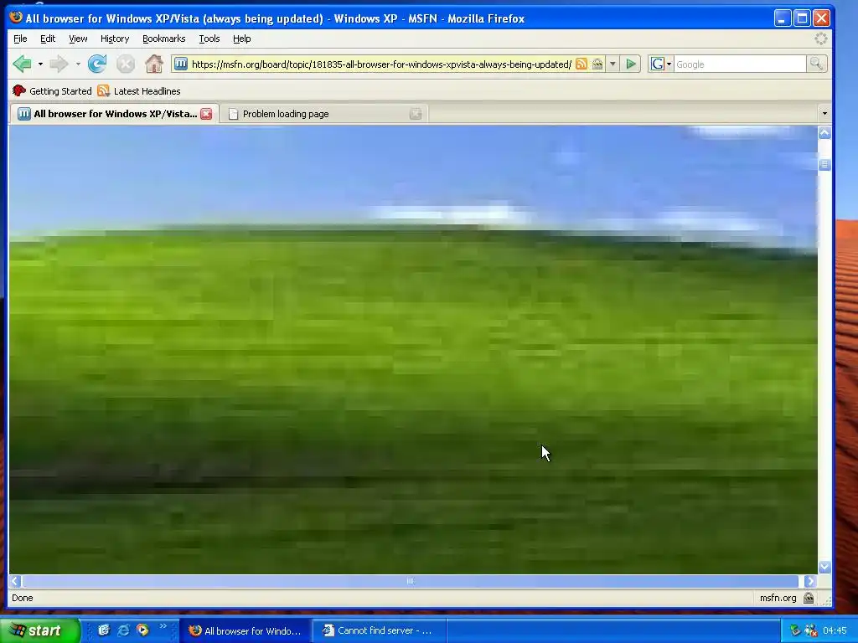Screen dimensions: 858x643
Task: Launch Internet Explorer from Quick Launch
Action: [124, 630]
